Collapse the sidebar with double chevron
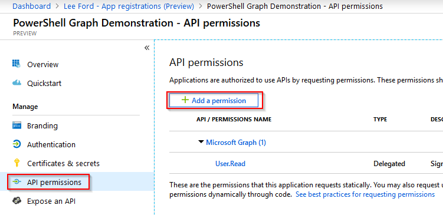Image resolution: width=443 pixels, height=215 pixels. tap(147, 48)
